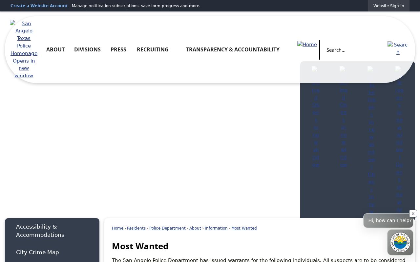
Task: Open the ABOUT menu
Action: tap(55, 49)
